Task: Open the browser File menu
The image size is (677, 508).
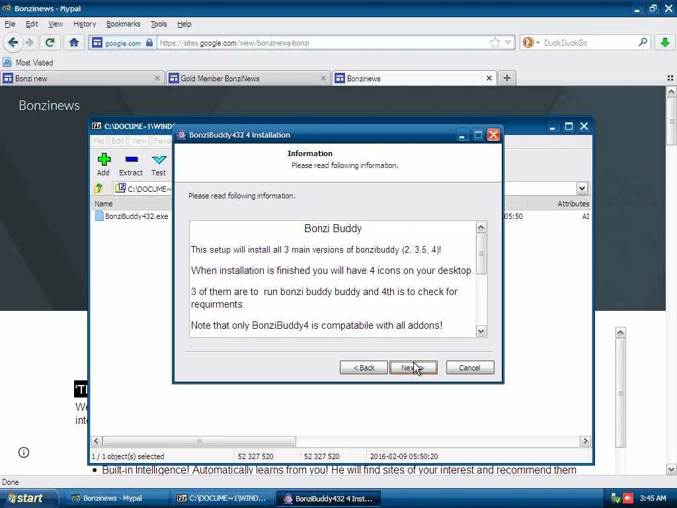Action: (10, 24)
